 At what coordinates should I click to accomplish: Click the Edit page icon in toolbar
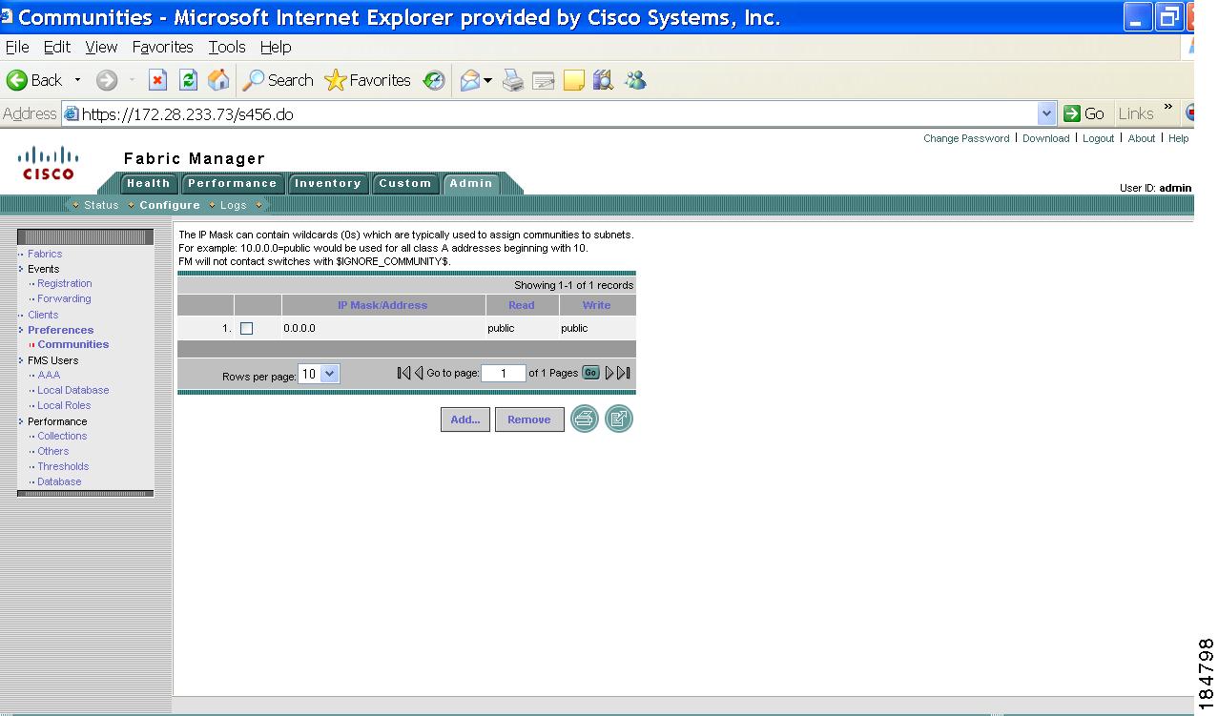[x=544, y=81]
